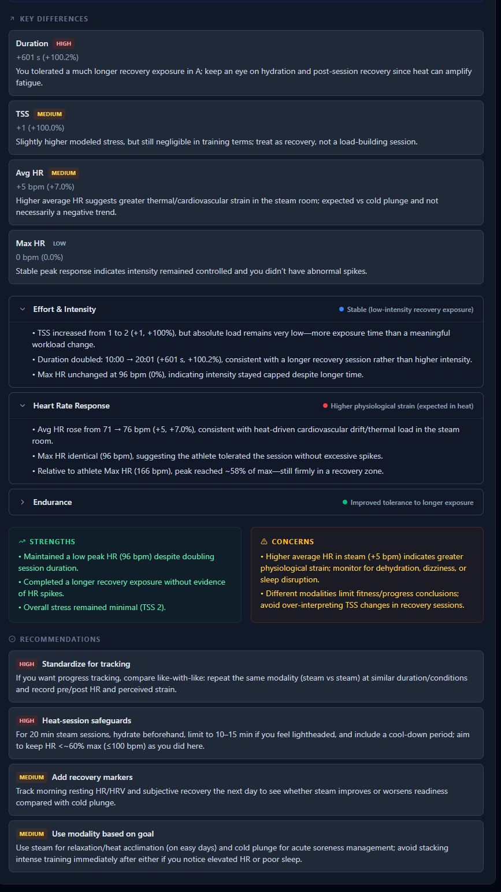Click the Key Differences arrow icon
The image size is (501, 892).
coord(12,18)
